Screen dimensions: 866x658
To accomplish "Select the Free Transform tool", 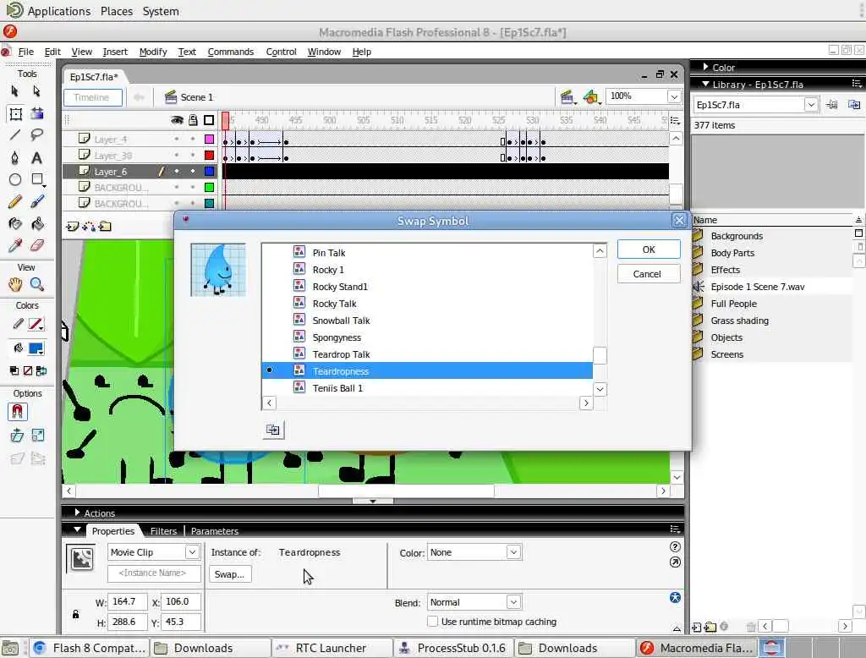I will click(x=15, y=114).
